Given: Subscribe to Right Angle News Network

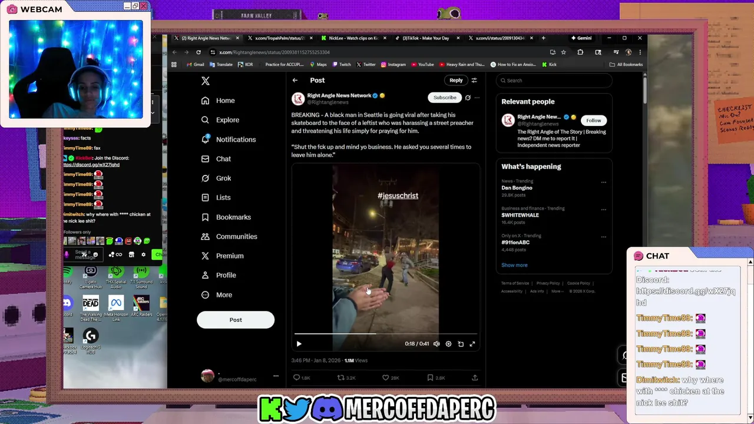Looking at the screenshot, I should pyautogui.click(x=445, y=97).
